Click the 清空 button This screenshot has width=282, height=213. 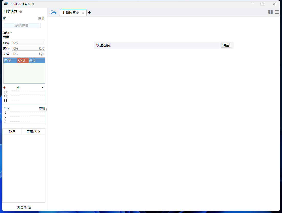[x=226, y=45]
